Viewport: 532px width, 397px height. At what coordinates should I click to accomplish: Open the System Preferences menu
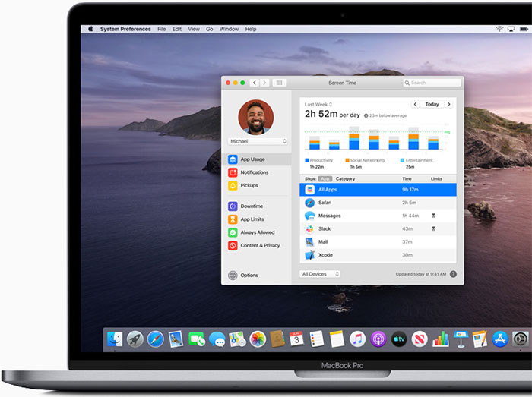(x=125, y=29)
